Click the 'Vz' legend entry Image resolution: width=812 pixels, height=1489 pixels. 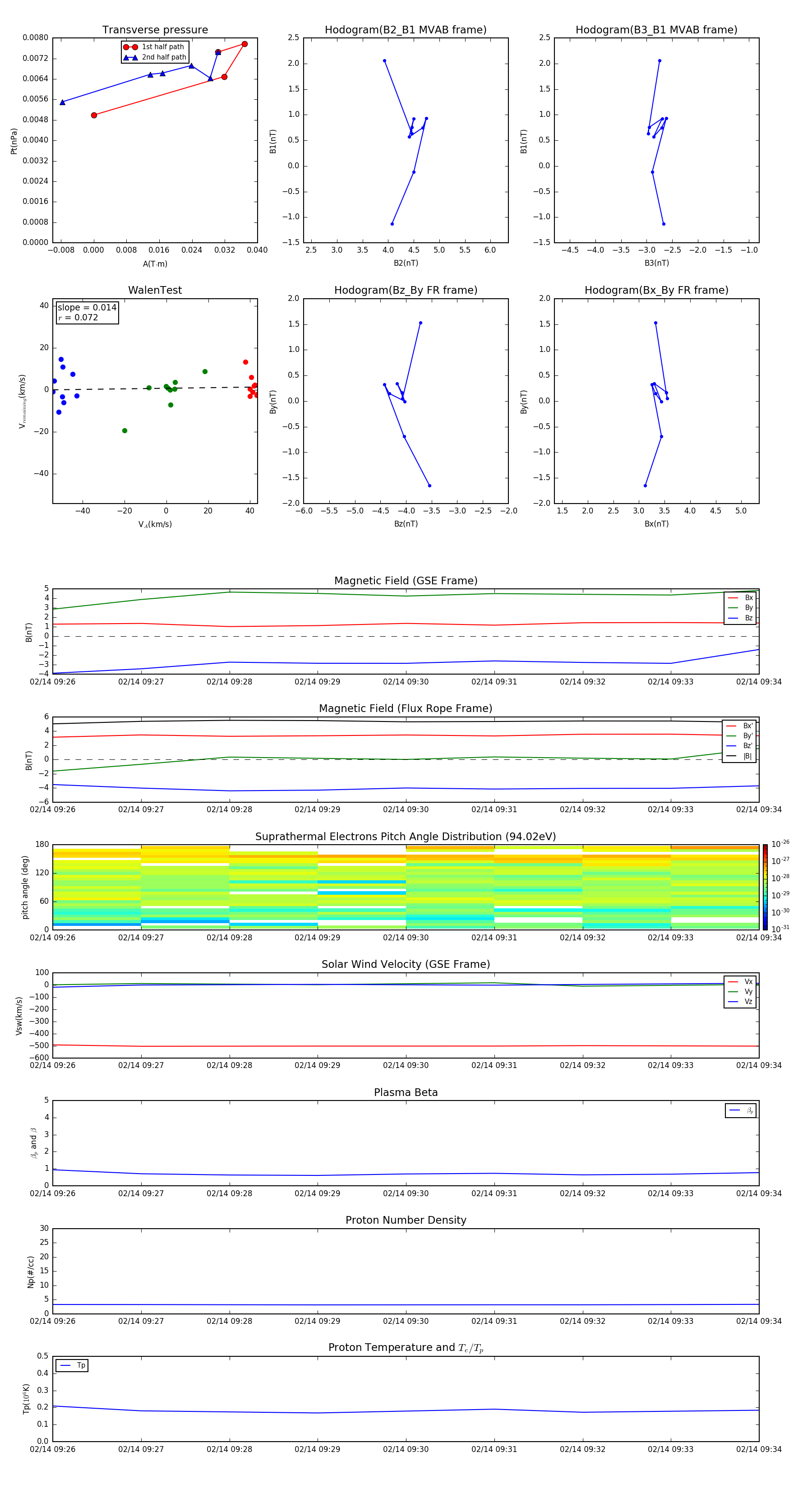(x=740, y=1002)
